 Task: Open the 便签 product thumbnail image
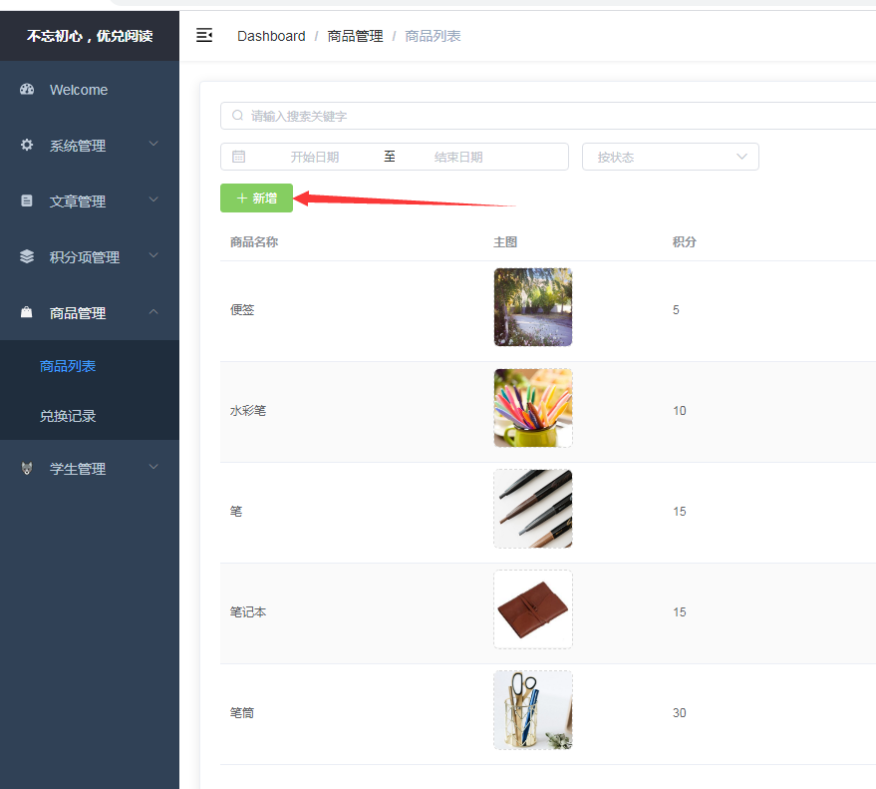[x=533, y=307]
